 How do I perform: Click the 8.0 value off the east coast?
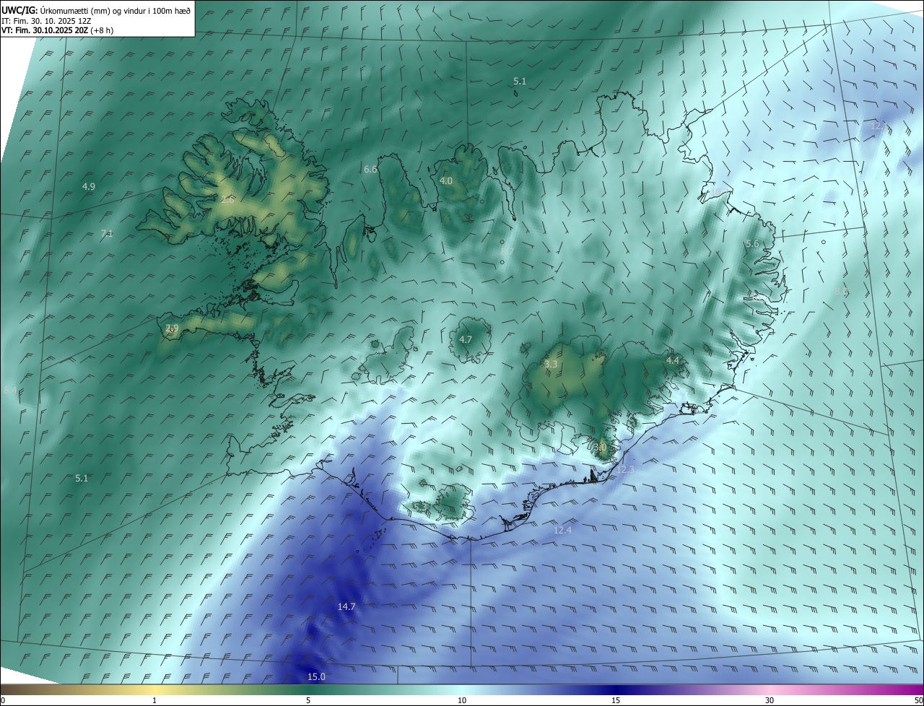pyautogui.click(x=841, y=291)
